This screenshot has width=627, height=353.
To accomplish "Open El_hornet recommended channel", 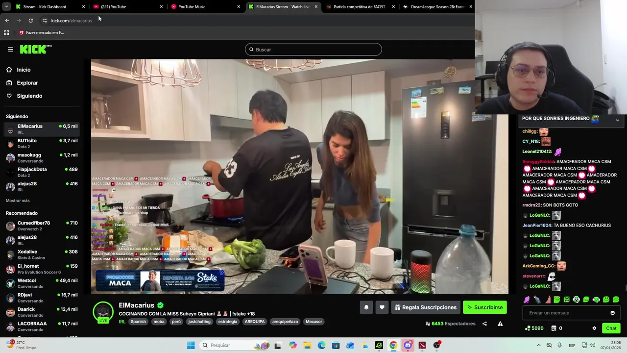I will point(41,269).
